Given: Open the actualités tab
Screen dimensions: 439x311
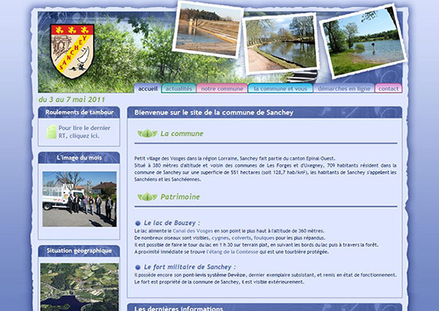Looking at the screenshot, I should click(x=179, y=89).
